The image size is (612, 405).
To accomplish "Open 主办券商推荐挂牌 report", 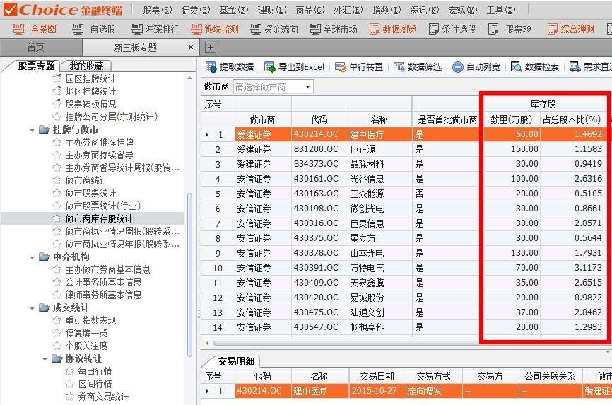I will tap(99, 142).
